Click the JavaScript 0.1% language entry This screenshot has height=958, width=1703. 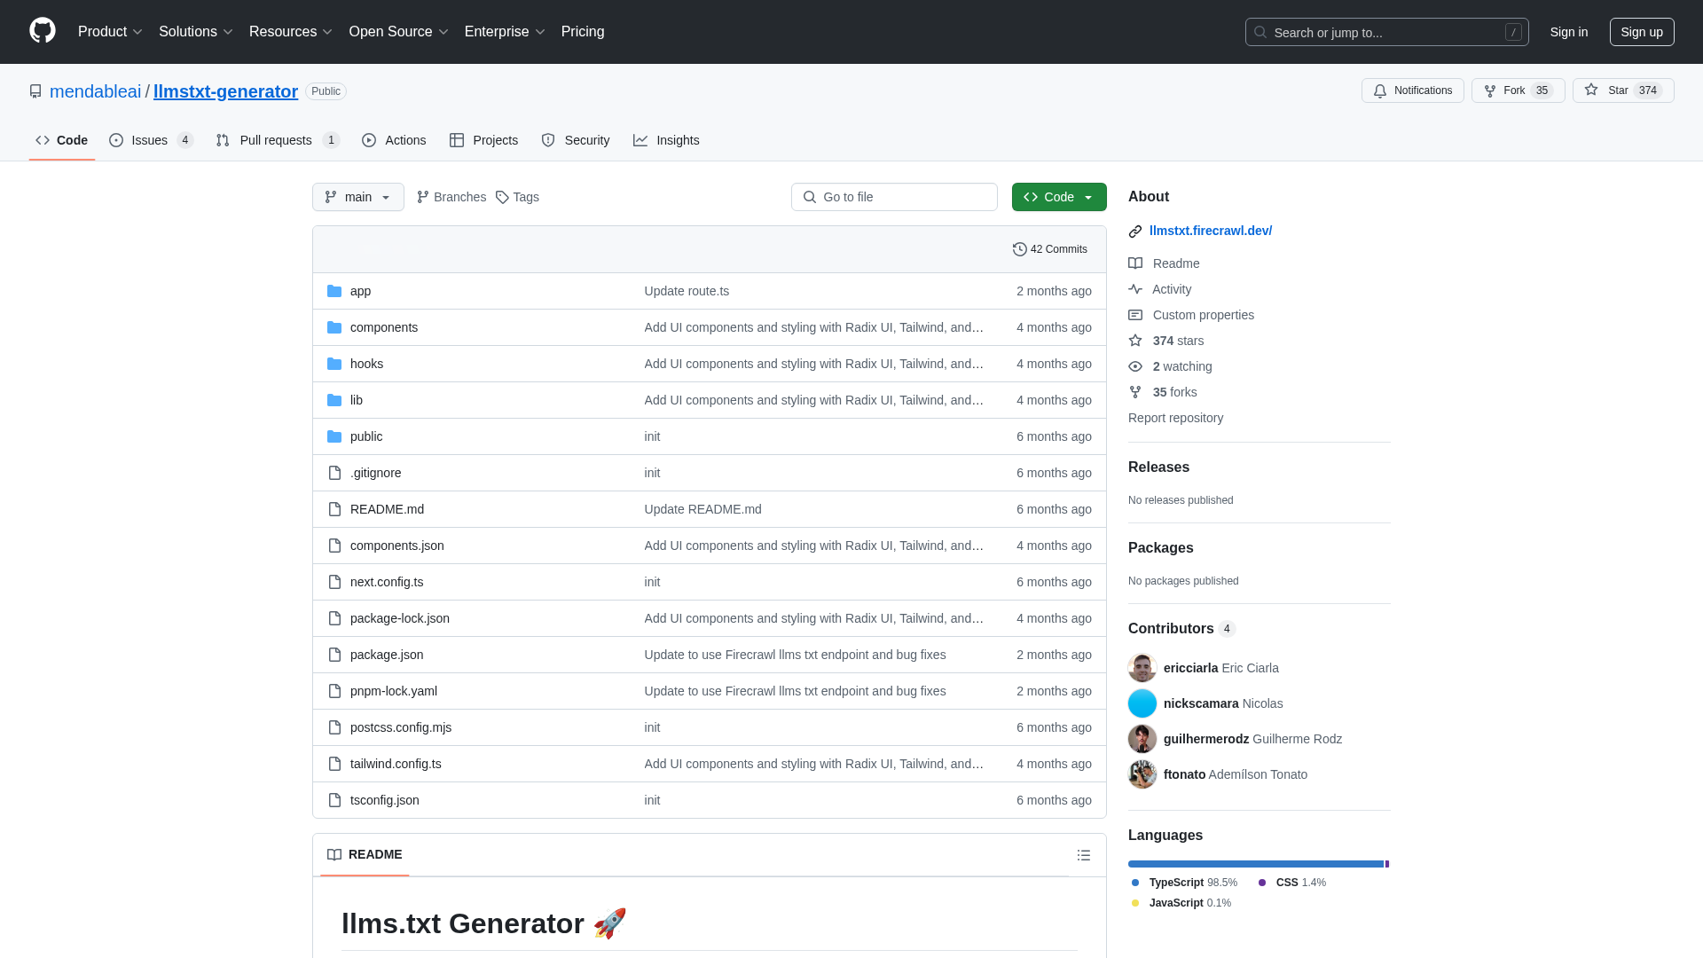(x=1181, y=903)
